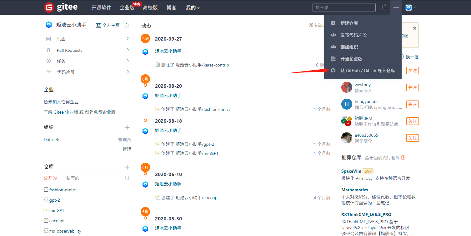Follow hengyunabc with 关注 button
471x236 pixels.
click(x=412, y=104)
